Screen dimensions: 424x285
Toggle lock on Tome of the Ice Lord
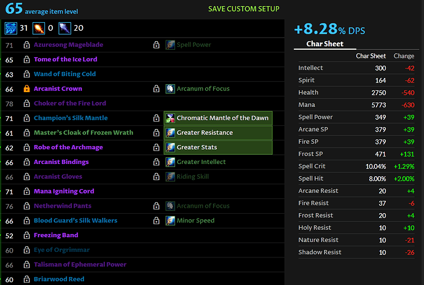tap(26, 59)
